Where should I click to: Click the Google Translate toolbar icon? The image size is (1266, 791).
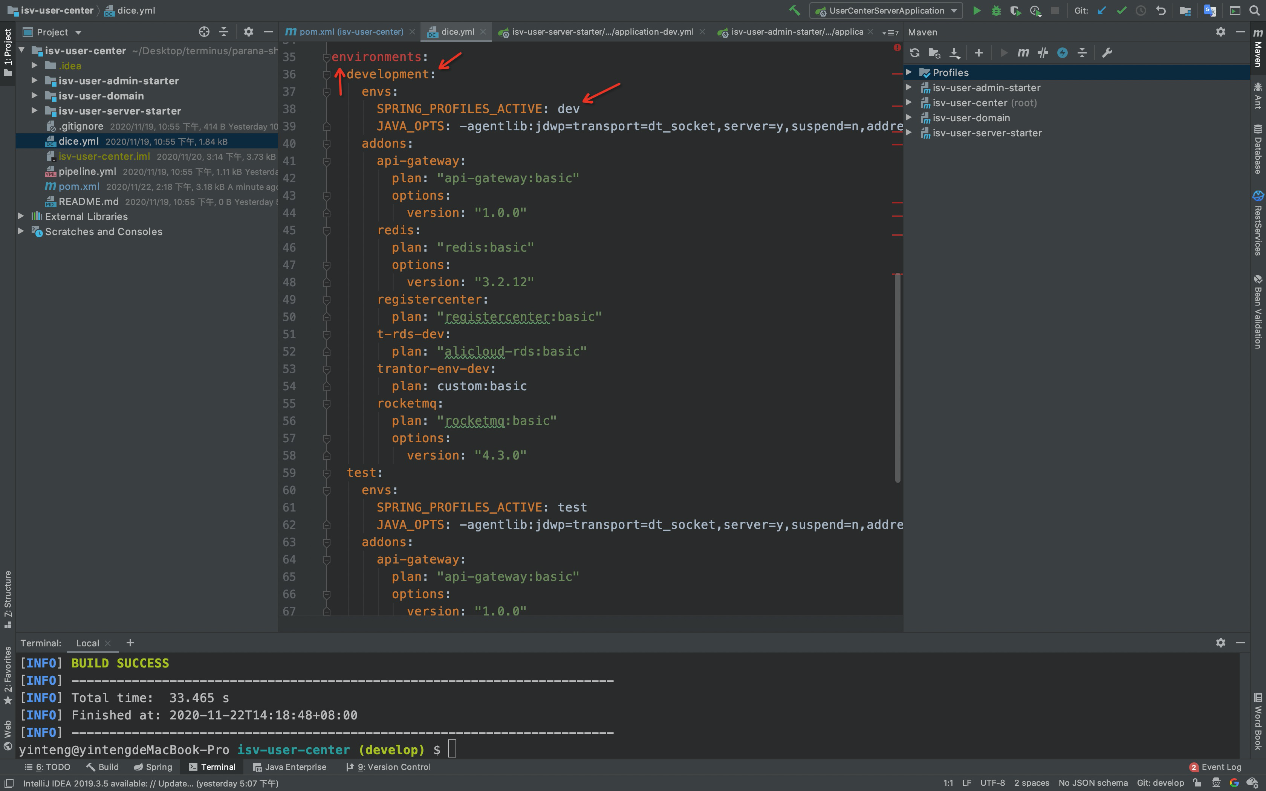click(x=1210, y=11)
